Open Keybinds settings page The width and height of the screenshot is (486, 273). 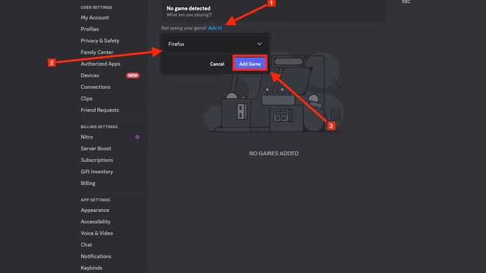(91, 268)
